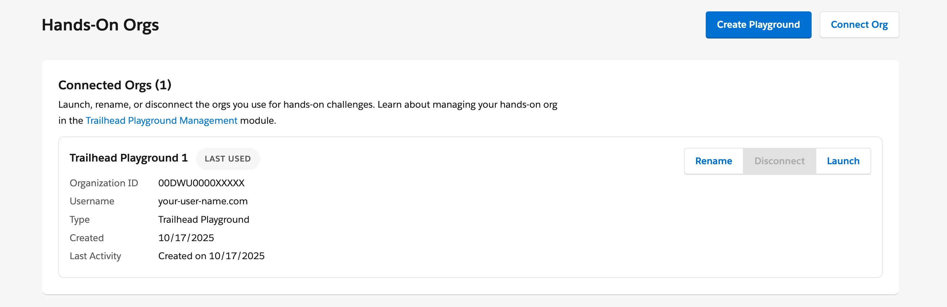Screen dimensions: 947x307
Task: Click the Type row's Trailhead Playground value
Action: 203,220
